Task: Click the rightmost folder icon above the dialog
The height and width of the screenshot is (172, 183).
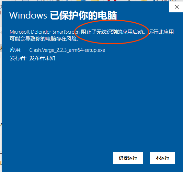Action: pyautogui.click(x=144, y=1)
